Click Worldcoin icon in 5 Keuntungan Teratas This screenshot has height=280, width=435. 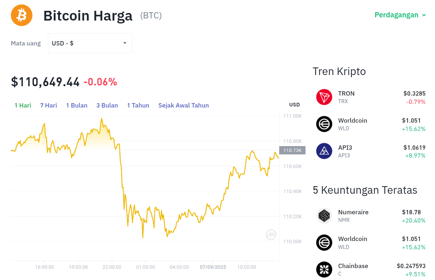[324, 242]
